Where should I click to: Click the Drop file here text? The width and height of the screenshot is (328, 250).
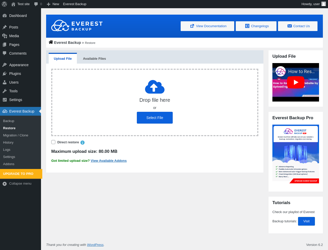click(x=155, y=100)
